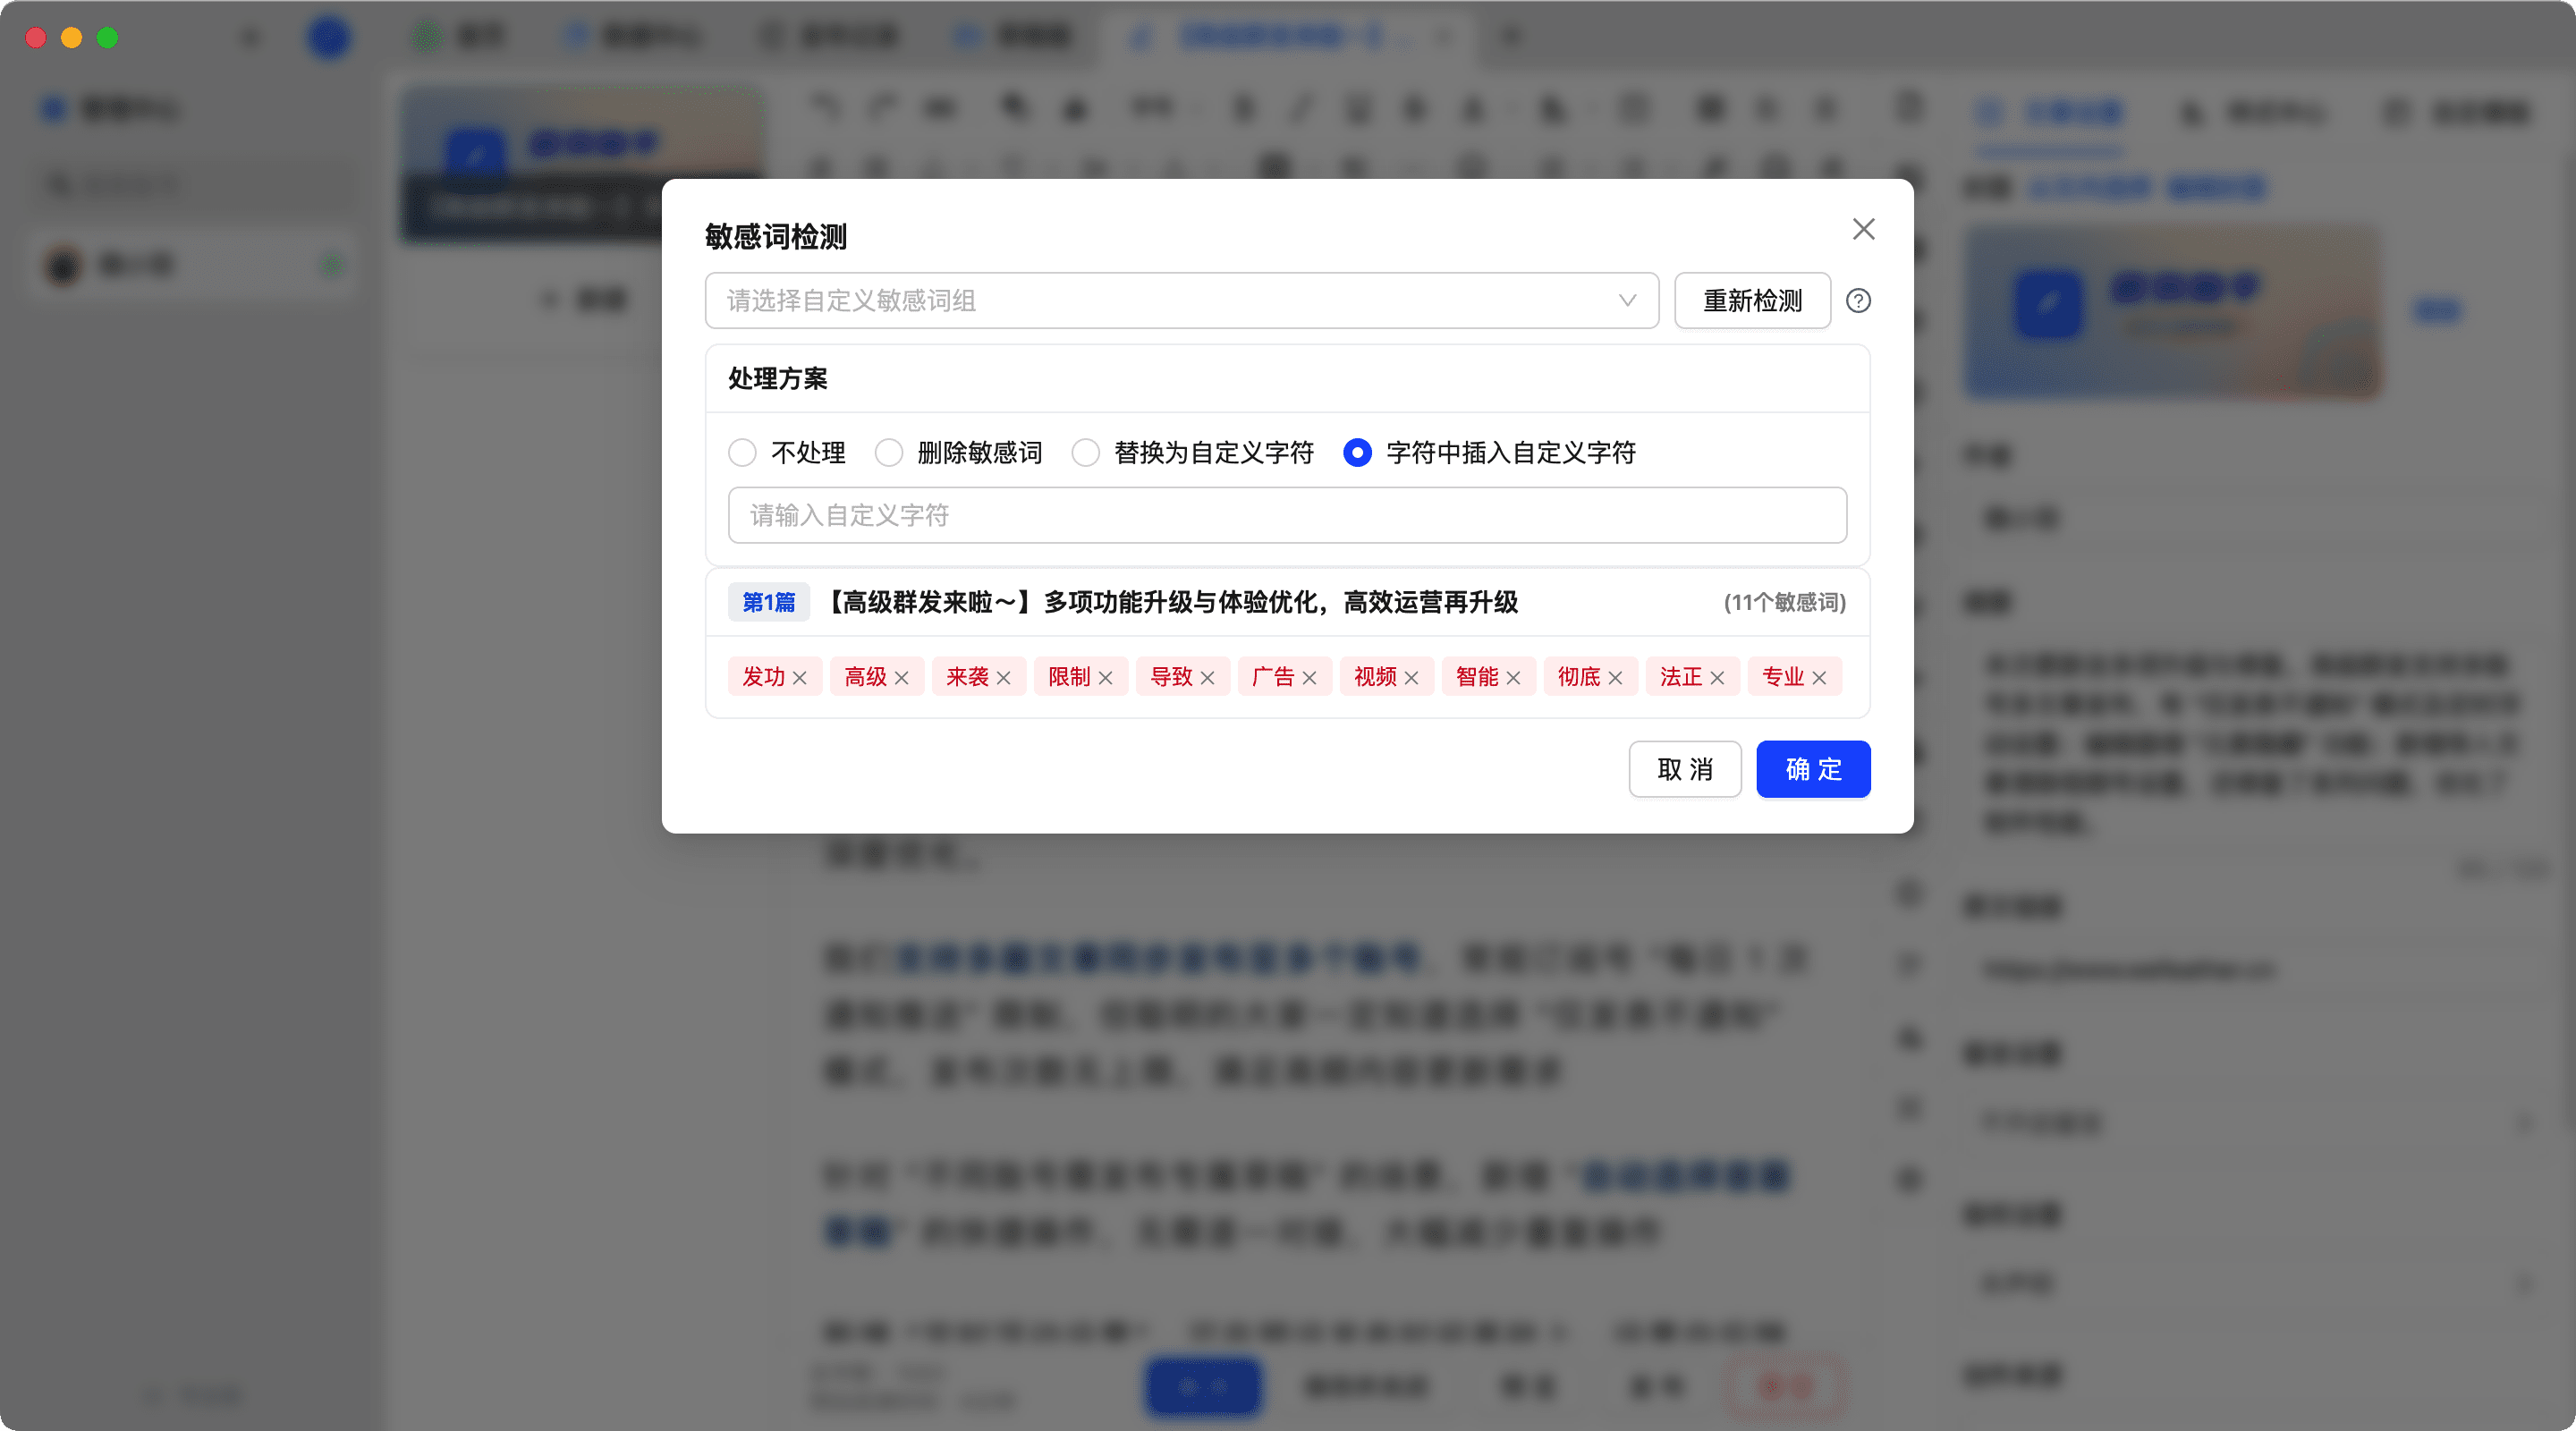The height and width of the screenshot is (1431, 2576).
Task: Select the 删除敏感词 radio option
Action: tap(889, 453)
